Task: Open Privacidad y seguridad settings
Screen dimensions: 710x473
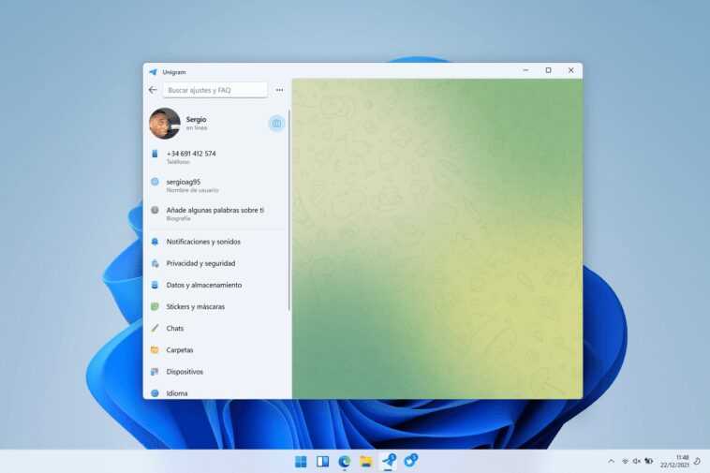Action: pyautogui.click(x=216, y=263)
